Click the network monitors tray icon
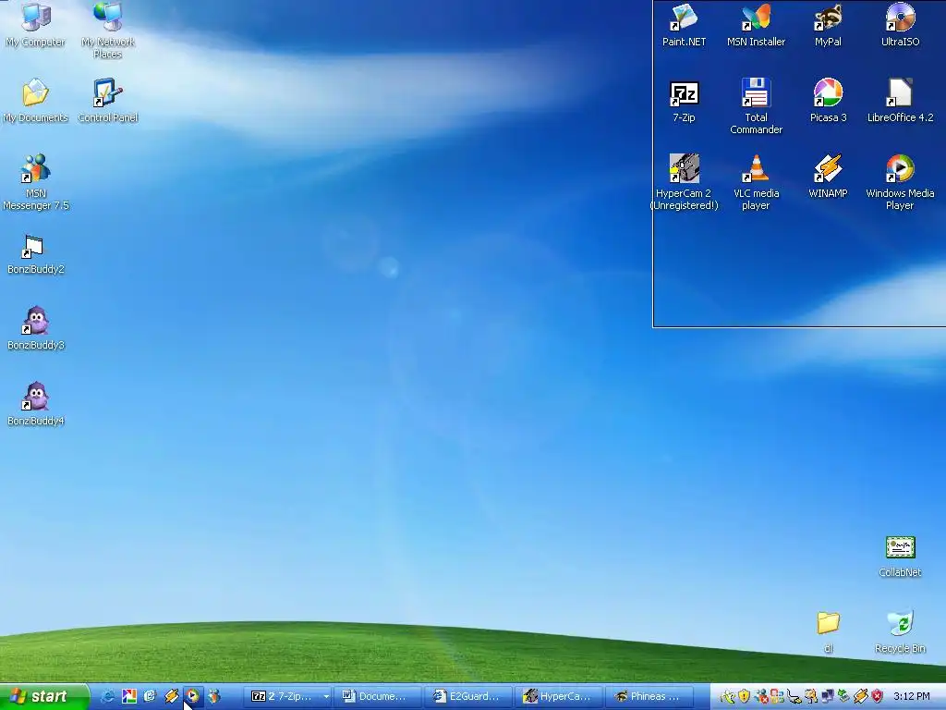The height and width of the screenshot is (710, 946). pyautogui.click(x=827, y=696)
